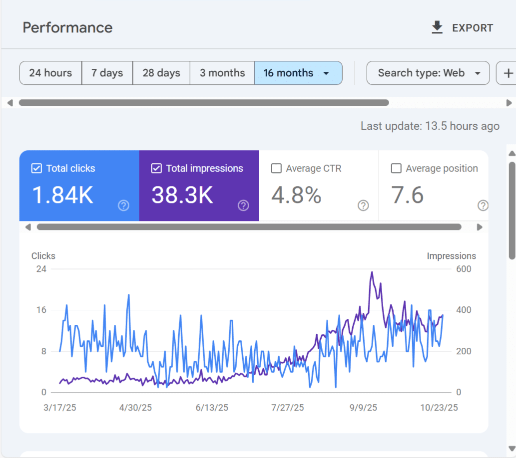The image size is (516, 458).
Task: Select the 3 months date range
Action: (222, 73)
